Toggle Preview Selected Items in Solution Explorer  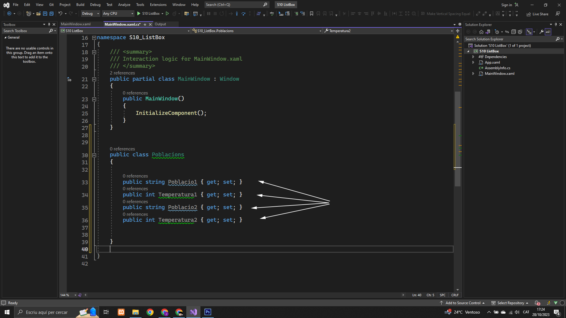[x=548, y=32]
